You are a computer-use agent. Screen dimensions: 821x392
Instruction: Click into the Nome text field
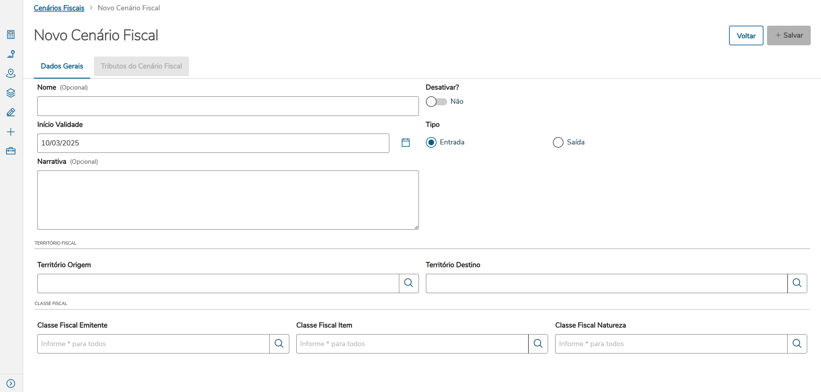pyautogui.click(x=228, y=106)
